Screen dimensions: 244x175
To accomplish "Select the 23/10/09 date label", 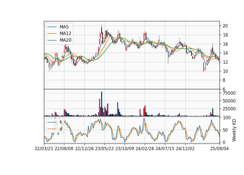I will point(125,149).
